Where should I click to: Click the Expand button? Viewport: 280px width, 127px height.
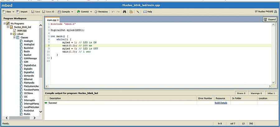[x=270, y=19]
